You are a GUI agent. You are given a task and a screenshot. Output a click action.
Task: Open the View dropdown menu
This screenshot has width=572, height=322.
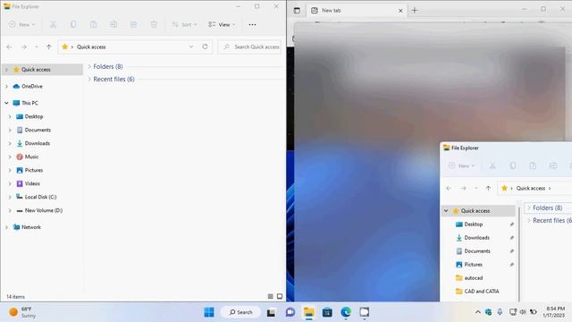tap(222, 24)
